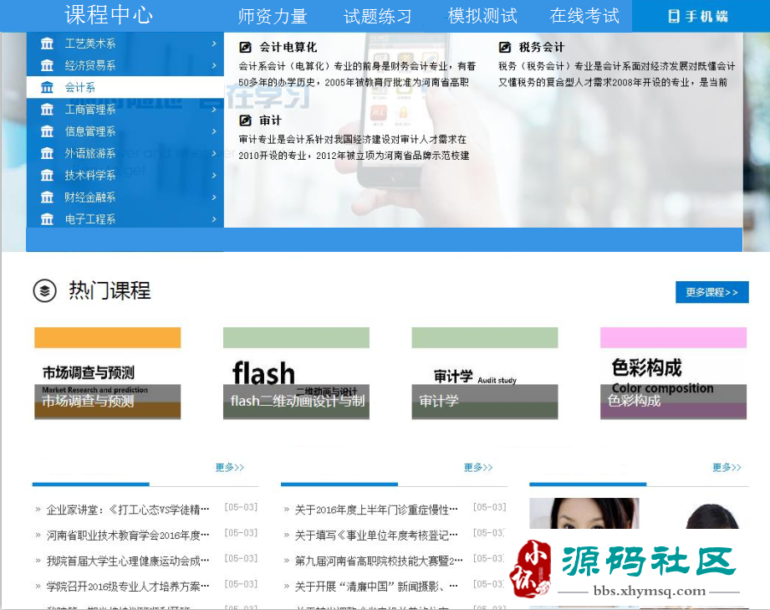Expand the 工商管理系 submenu arrow

(x=214, y=109)
